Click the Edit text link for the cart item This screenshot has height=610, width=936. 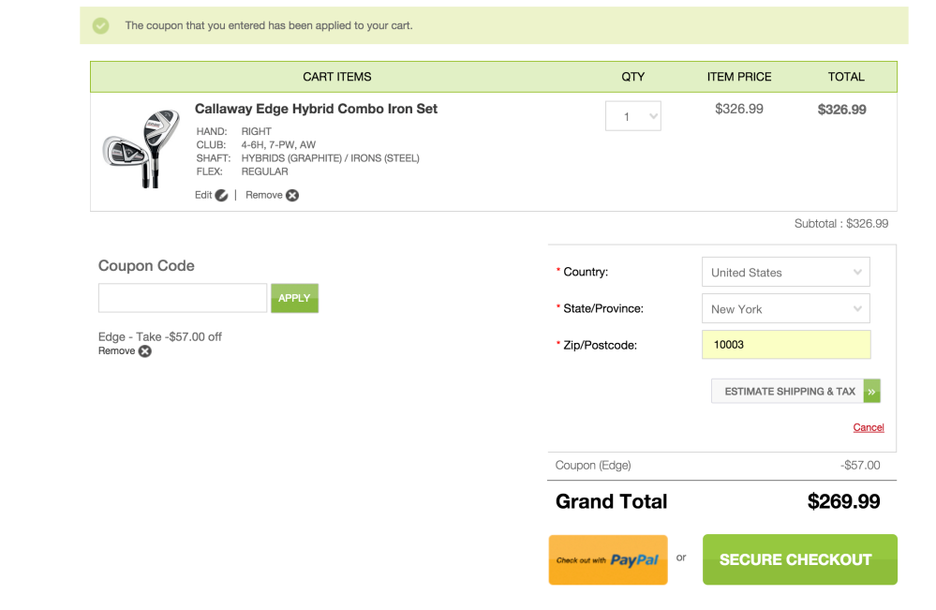[203, 195]
